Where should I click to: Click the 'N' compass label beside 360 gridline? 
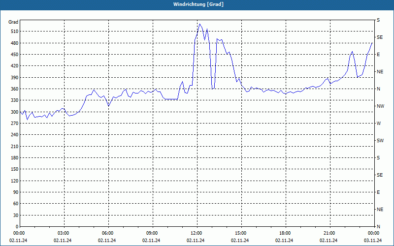(x=378, y=89)
